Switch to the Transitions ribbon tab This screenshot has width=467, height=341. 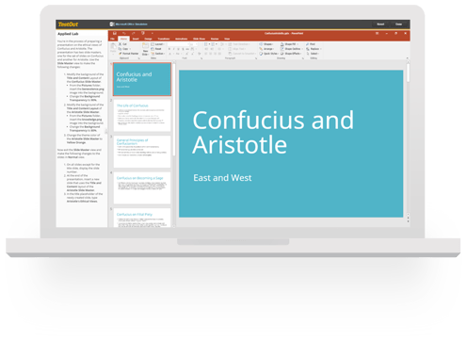coord(164,39)
